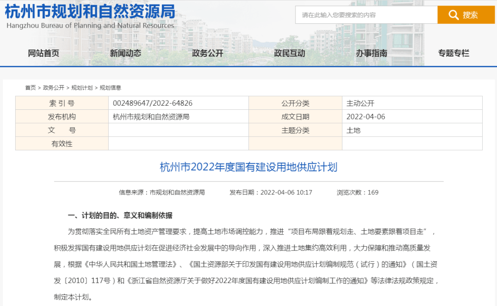Open the 办事指南 navigation tab

click(371, 53)
